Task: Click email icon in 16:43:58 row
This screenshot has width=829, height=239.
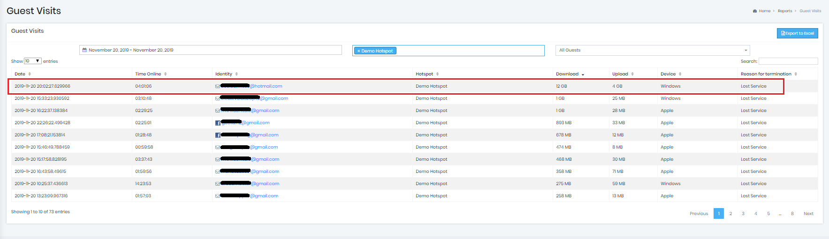Action: coord(218,172)
